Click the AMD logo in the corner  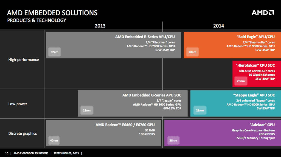pos(263,13)
